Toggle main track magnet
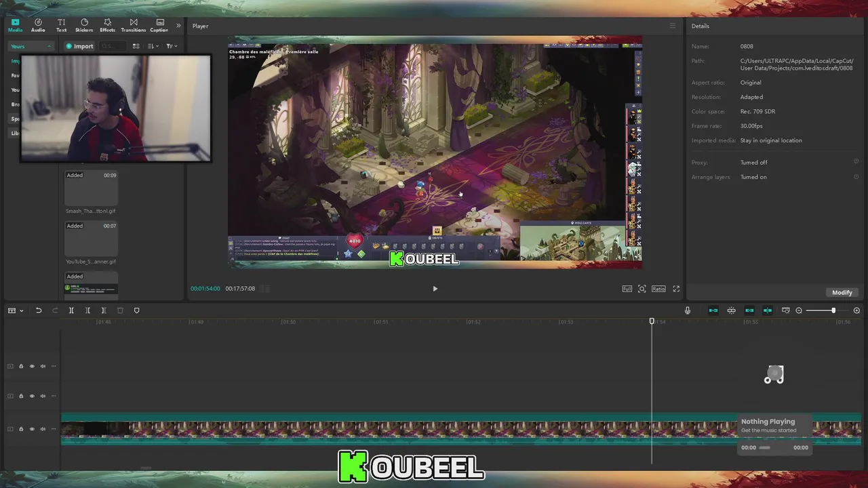Screen dimensions: 868x488 coord(713,310)
